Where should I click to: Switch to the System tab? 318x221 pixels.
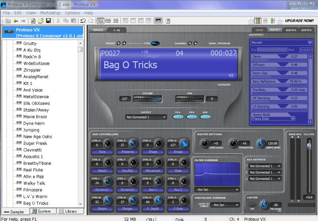43,211
